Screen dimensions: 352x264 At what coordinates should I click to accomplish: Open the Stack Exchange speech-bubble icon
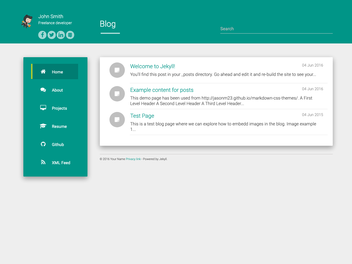[70, 35]
